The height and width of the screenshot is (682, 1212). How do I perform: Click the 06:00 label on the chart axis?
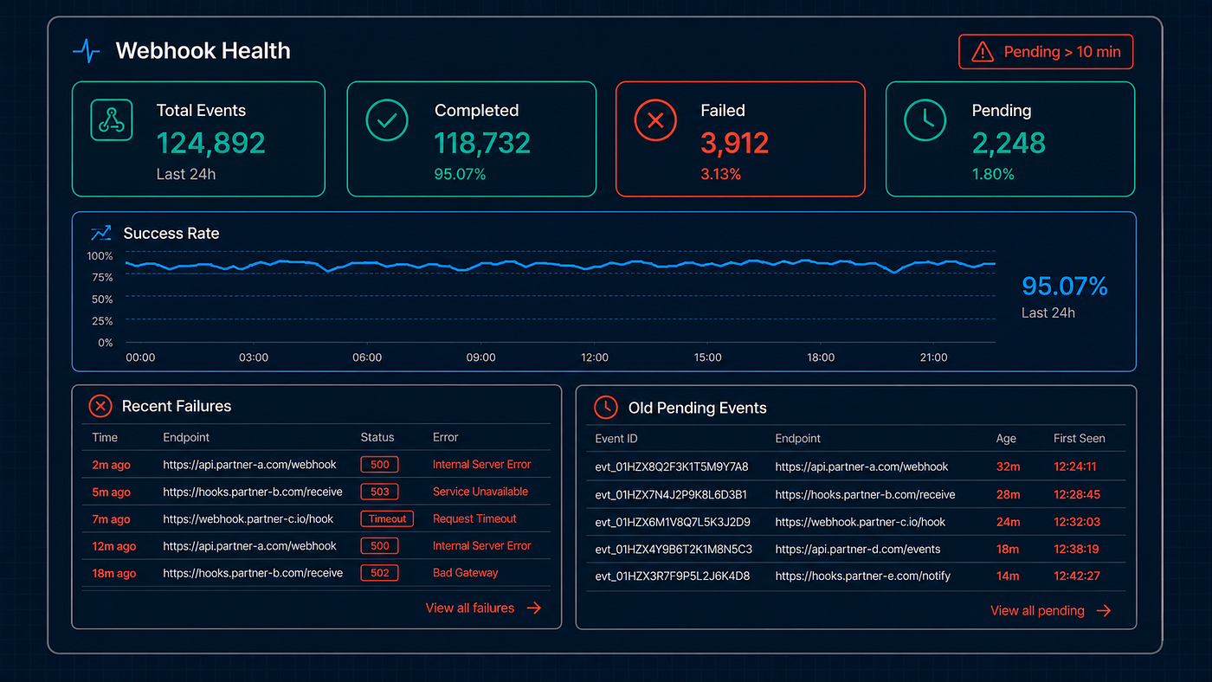point(367,357)
